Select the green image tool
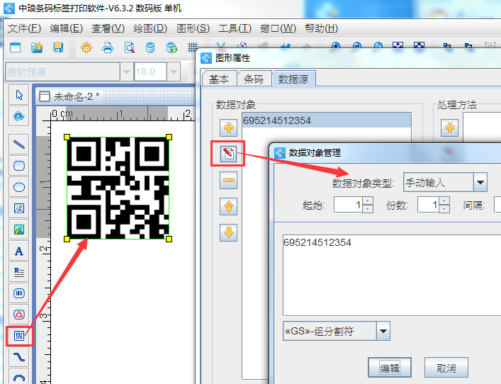Viewport: 501px width, 384px height. (x=19, y=230)
